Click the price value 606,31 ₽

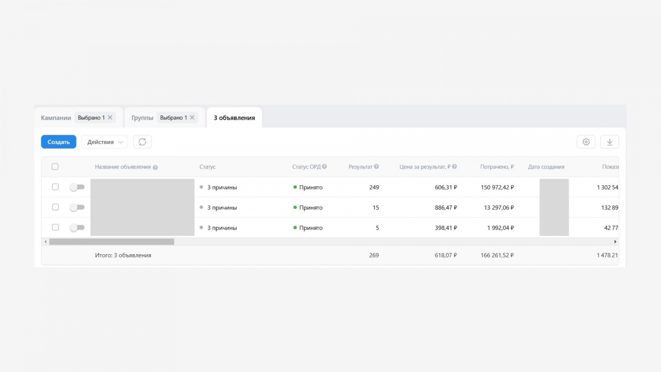point(446,187)
